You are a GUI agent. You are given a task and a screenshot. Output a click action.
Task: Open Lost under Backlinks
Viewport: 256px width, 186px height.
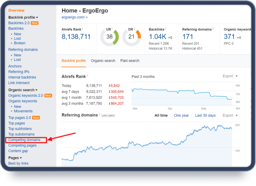click(17, 39)
